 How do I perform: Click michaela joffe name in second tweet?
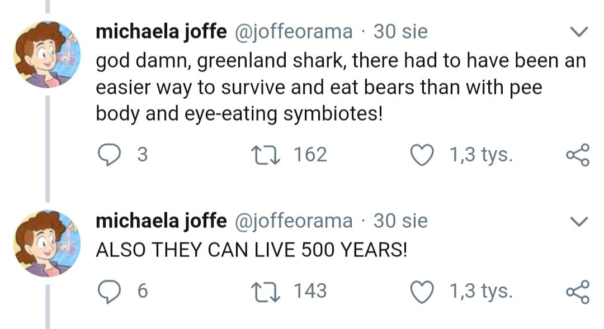tap(161, 221)
